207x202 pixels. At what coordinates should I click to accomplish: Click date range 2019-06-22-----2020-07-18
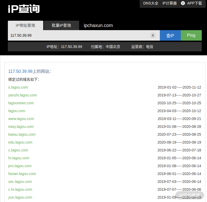179,150
